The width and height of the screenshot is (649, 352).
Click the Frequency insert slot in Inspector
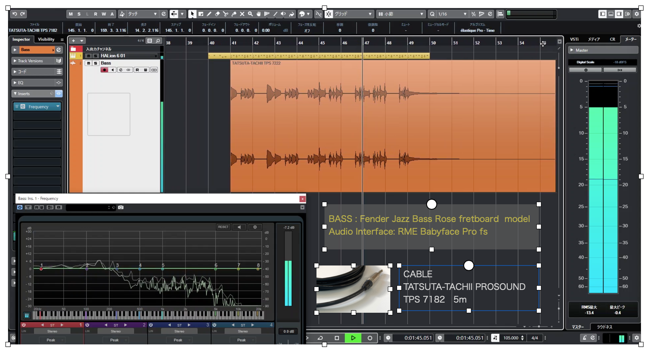point(38,107)
